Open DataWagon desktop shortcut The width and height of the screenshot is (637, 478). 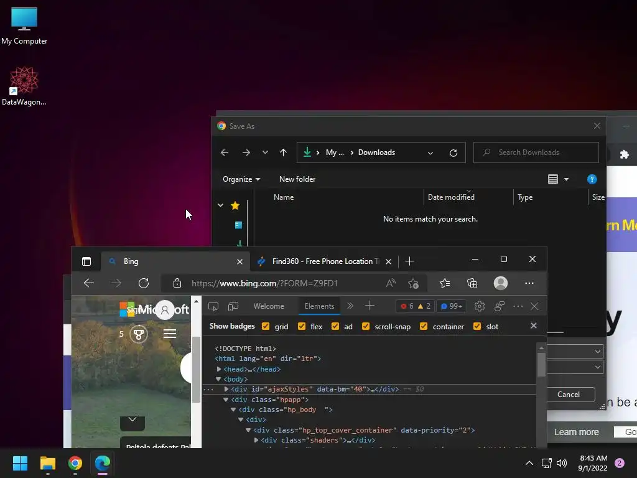tap(24, 86)
